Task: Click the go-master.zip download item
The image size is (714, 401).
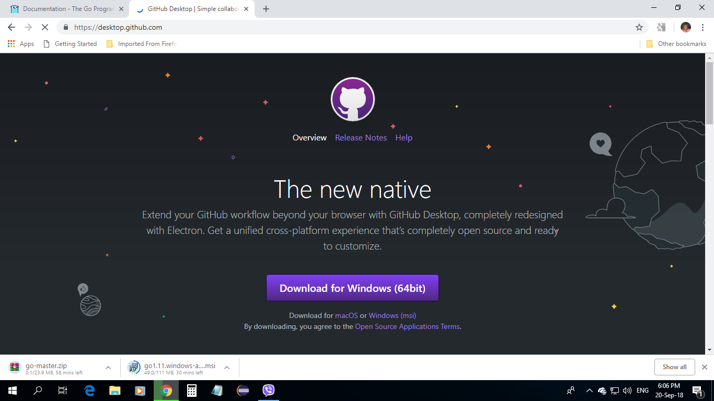Action: coord(55,368)
